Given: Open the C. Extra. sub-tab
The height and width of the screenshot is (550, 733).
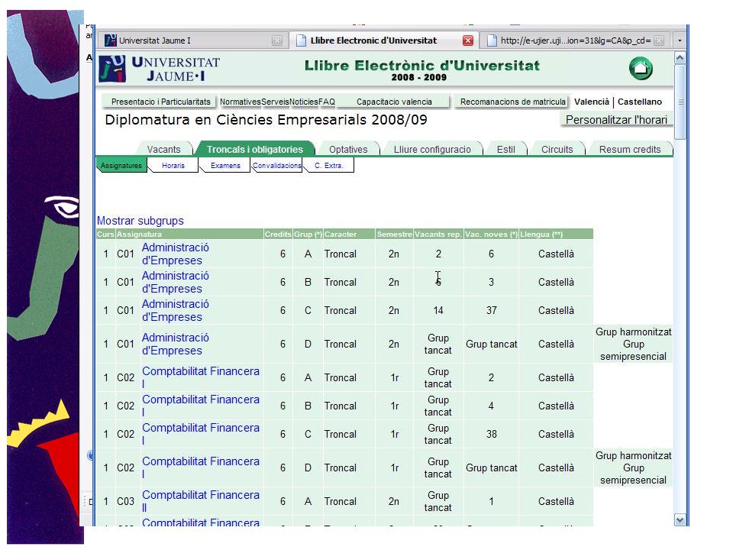Looking at the screenshot, I should tap(328, 166).
